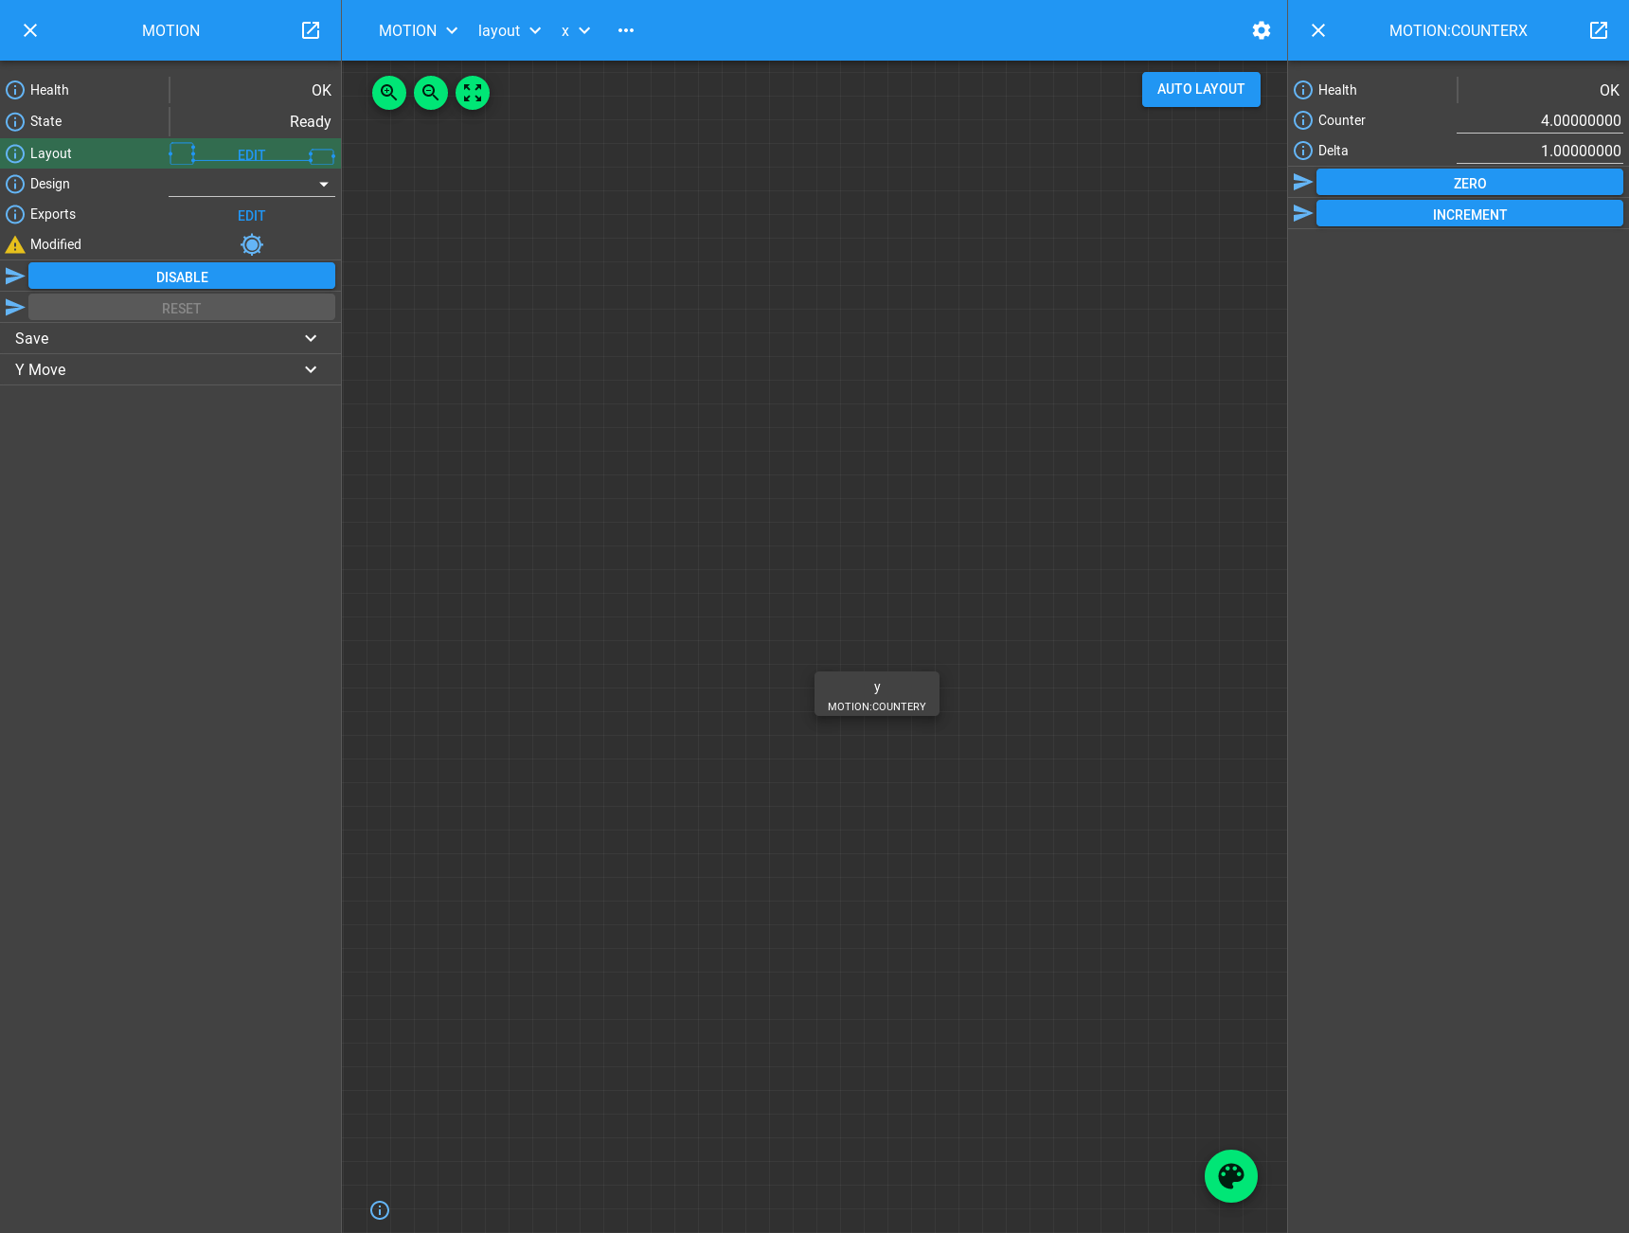Open the MOTION breadcrumb dropdown

pos(418,30)
